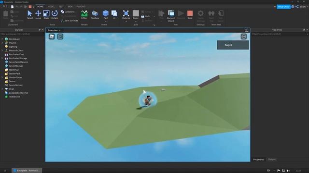
Task: Click the Filter workspace search field
Action: pyautogui.click(x=22, y=34)
